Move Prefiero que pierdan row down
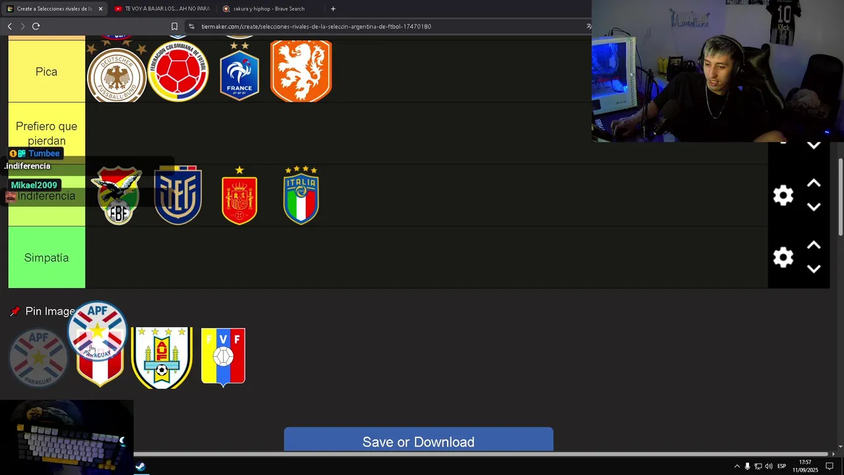This screenshot has width=844, height=475. (814, 145)
